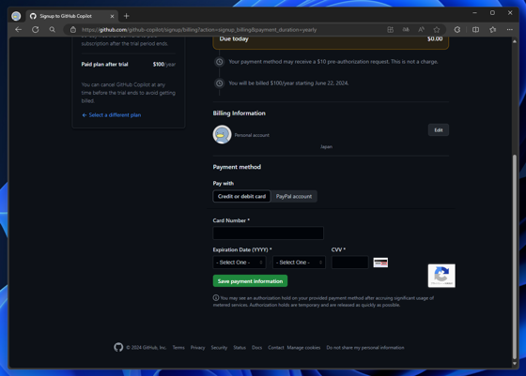Open the browser extensions icon

(457, 30)
